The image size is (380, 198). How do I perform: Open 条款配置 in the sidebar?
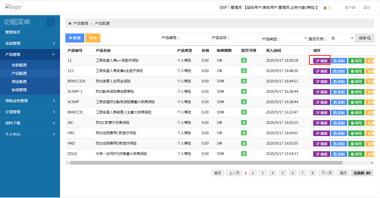coord(19,65)
